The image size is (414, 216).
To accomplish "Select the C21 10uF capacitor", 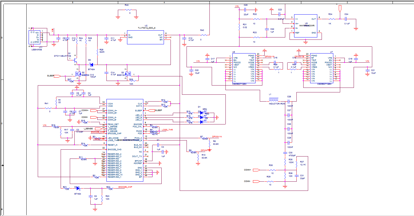I will point(367,70).
